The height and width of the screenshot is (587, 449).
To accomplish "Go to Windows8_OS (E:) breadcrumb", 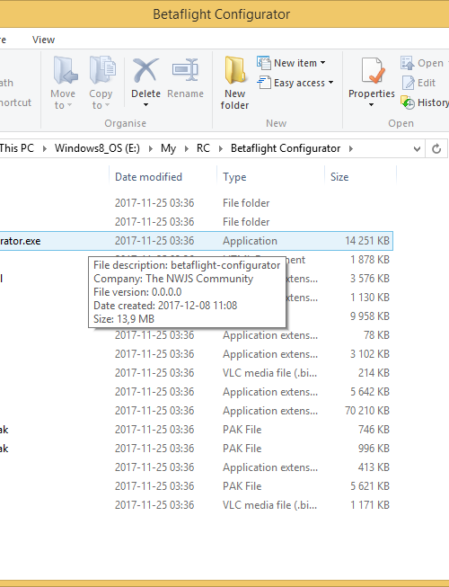I will click(x=97, y=148).
